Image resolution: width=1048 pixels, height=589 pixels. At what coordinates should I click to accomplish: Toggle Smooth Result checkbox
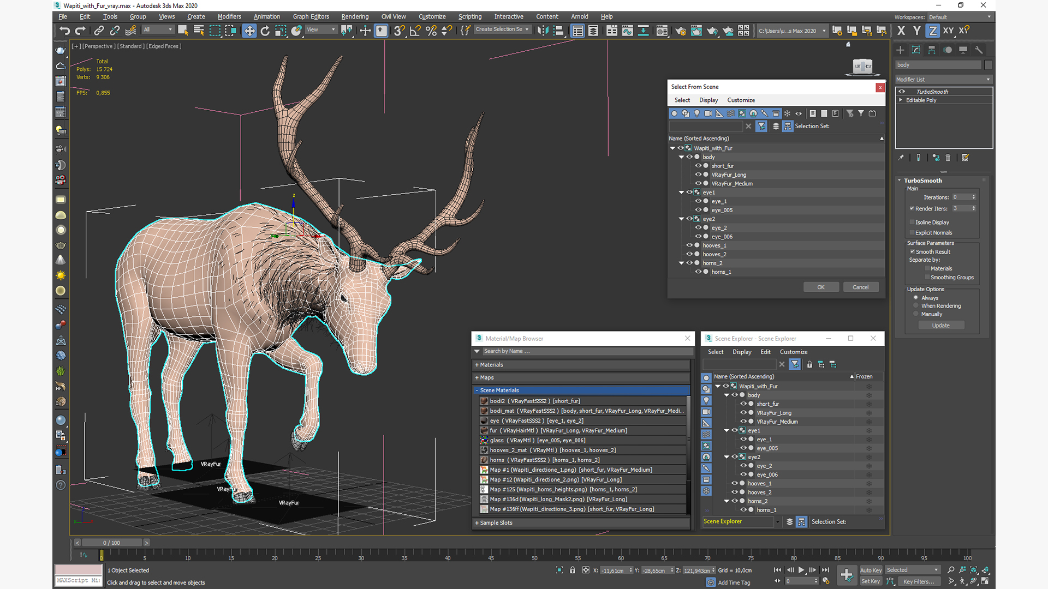(912, 252)
